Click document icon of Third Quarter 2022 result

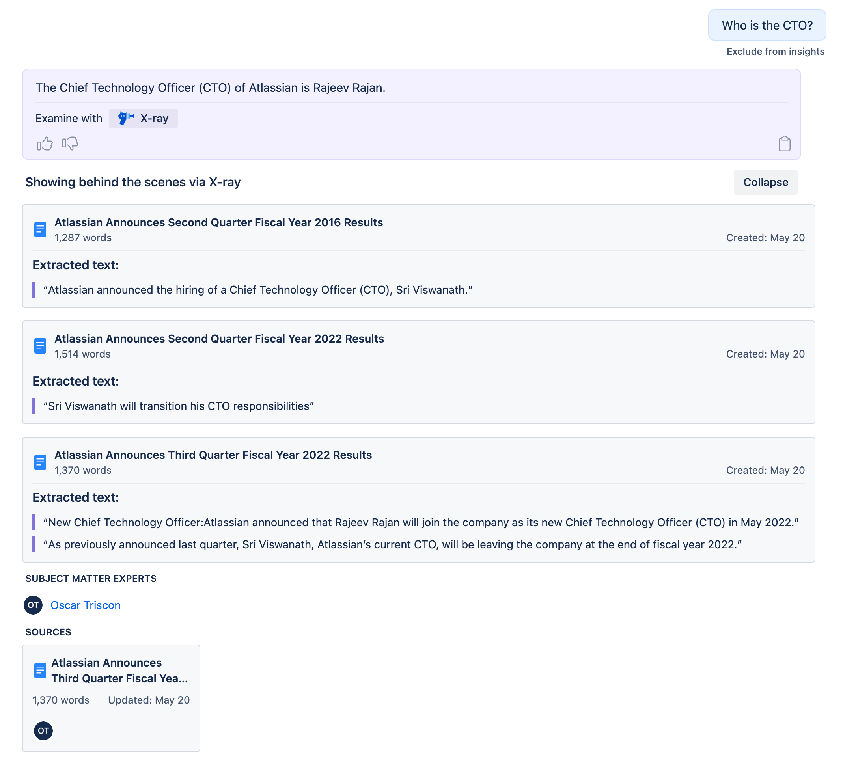pyautogui.click(x=40, y=462)
